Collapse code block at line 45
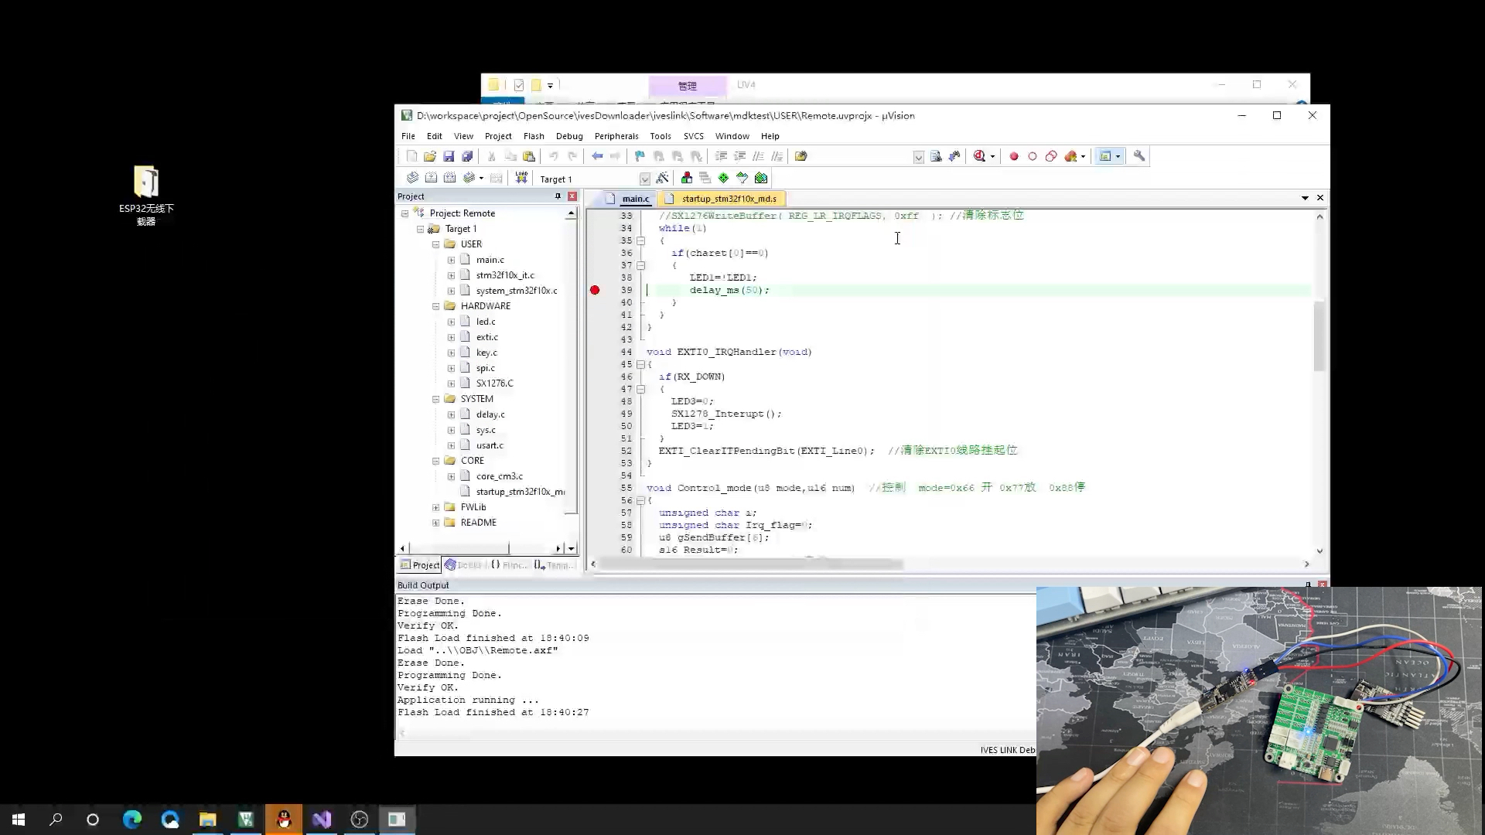The width and height of the screenshot is (1485, 835). (x=640, y=364)
